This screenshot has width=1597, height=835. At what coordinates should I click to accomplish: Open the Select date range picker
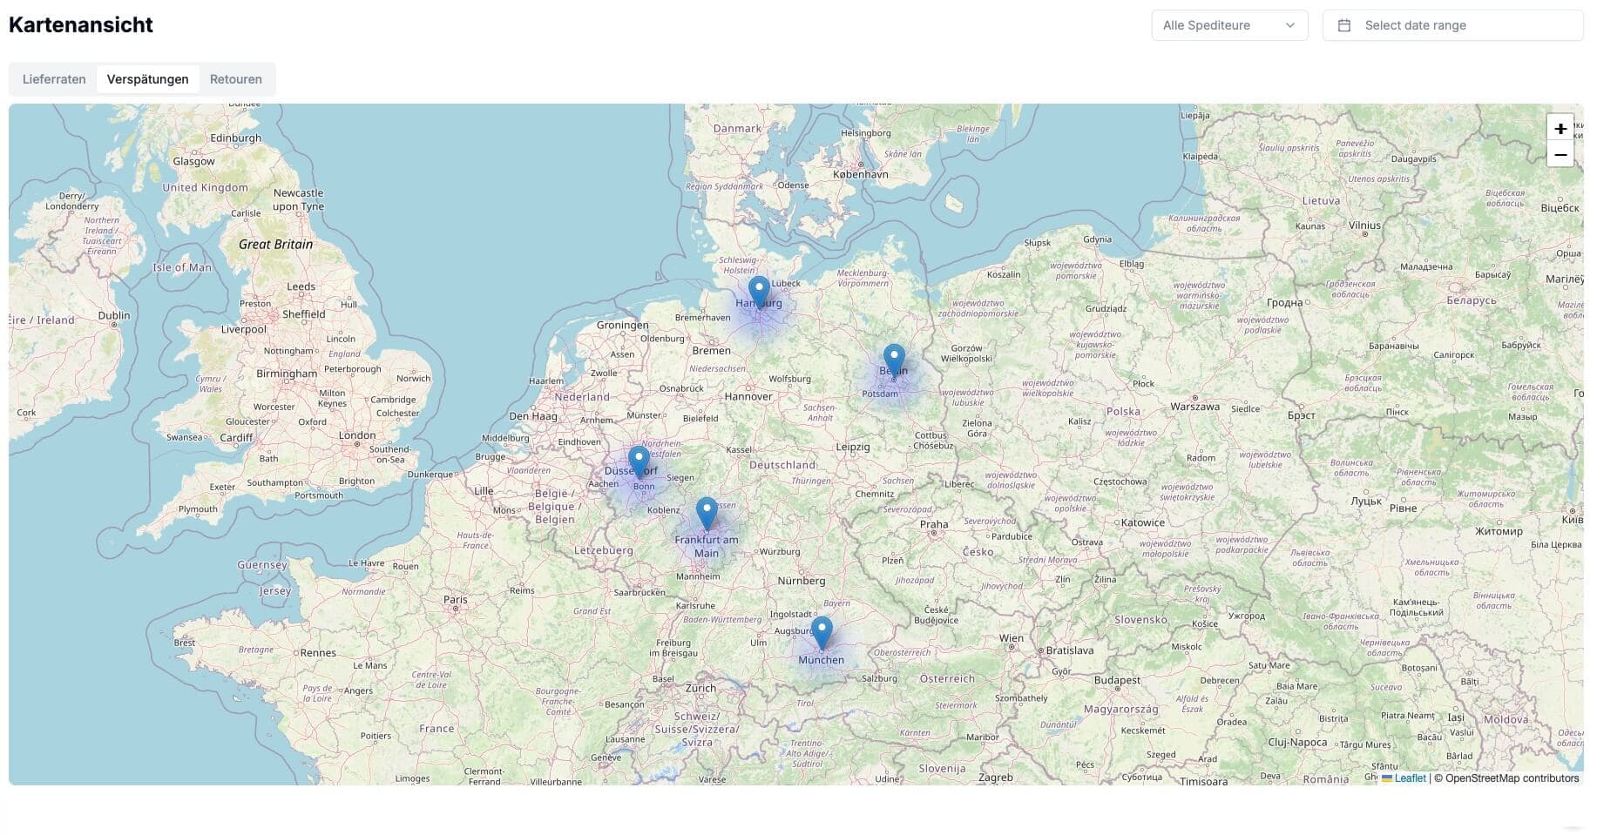1452,24
